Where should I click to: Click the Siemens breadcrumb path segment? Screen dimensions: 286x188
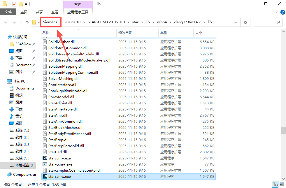click(50, 22)
